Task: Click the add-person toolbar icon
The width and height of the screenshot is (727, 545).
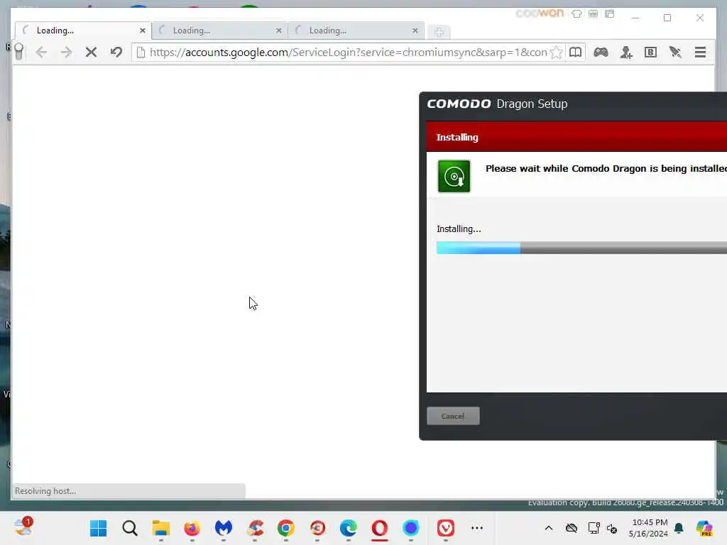Action: click(x=626, y=53)
